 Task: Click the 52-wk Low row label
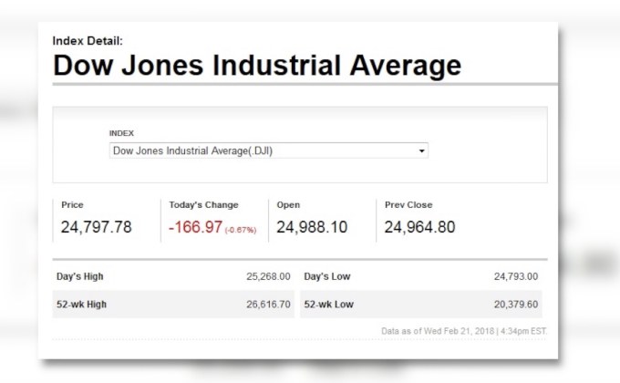(328, 304)
